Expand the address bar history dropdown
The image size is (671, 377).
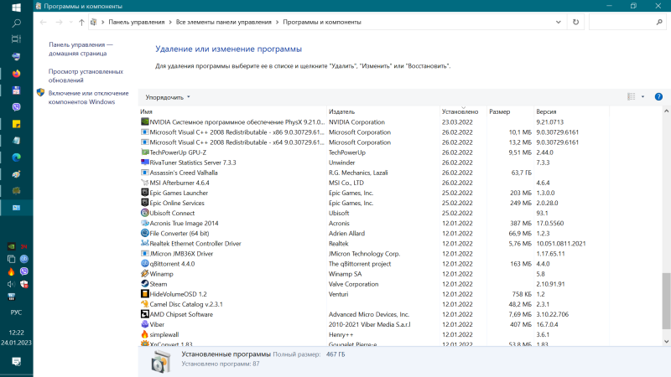tap(558, 23)
